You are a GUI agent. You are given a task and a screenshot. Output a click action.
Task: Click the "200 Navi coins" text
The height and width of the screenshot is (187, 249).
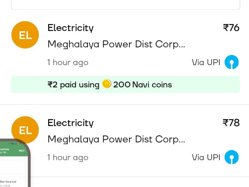(x=142, y=85)
